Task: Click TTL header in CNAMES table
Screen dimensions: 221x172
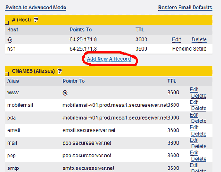Action: tap(171, 81)
